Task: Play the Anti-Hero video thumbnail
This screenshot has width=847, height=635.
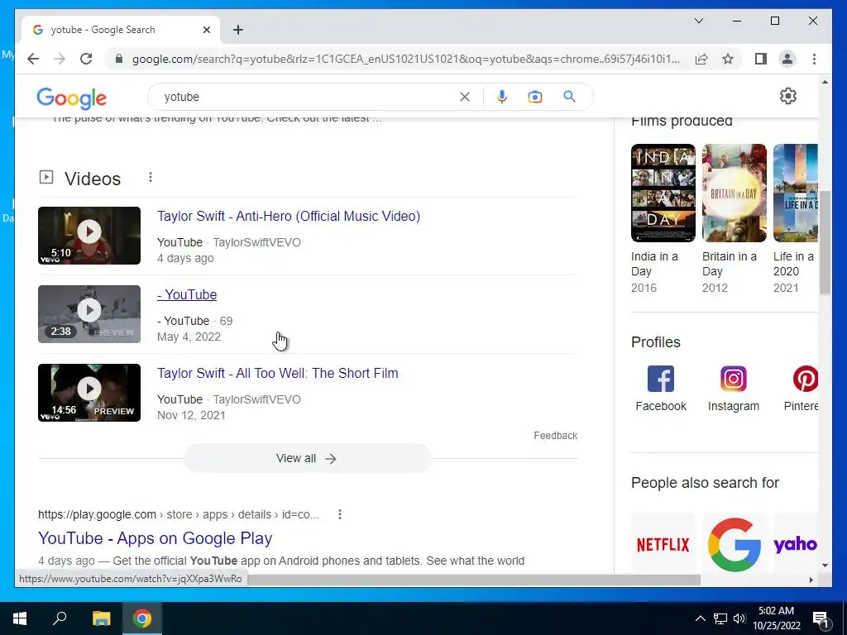Action: tap(89, 236)
